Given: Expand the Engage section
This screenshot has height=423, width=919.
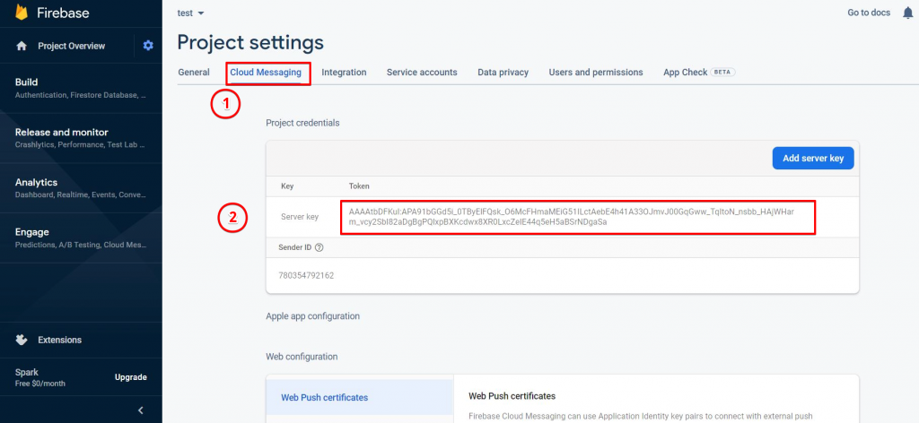Looking at the screenshot, I should click(x=81, y=237).
